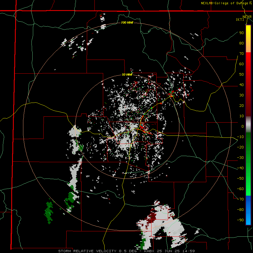Click the 0 value on the velocity scale
The image size is (253, 253).
pos(243,126)
